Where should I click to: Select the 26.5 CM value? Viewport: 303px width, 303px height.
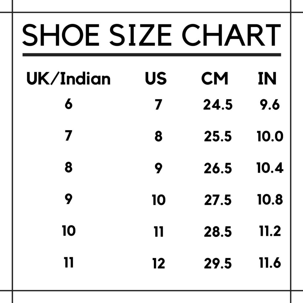pos(218,168)
